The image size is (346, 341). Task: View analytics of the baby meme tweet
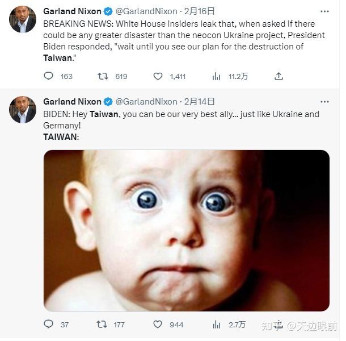click(x=216, y=325)
